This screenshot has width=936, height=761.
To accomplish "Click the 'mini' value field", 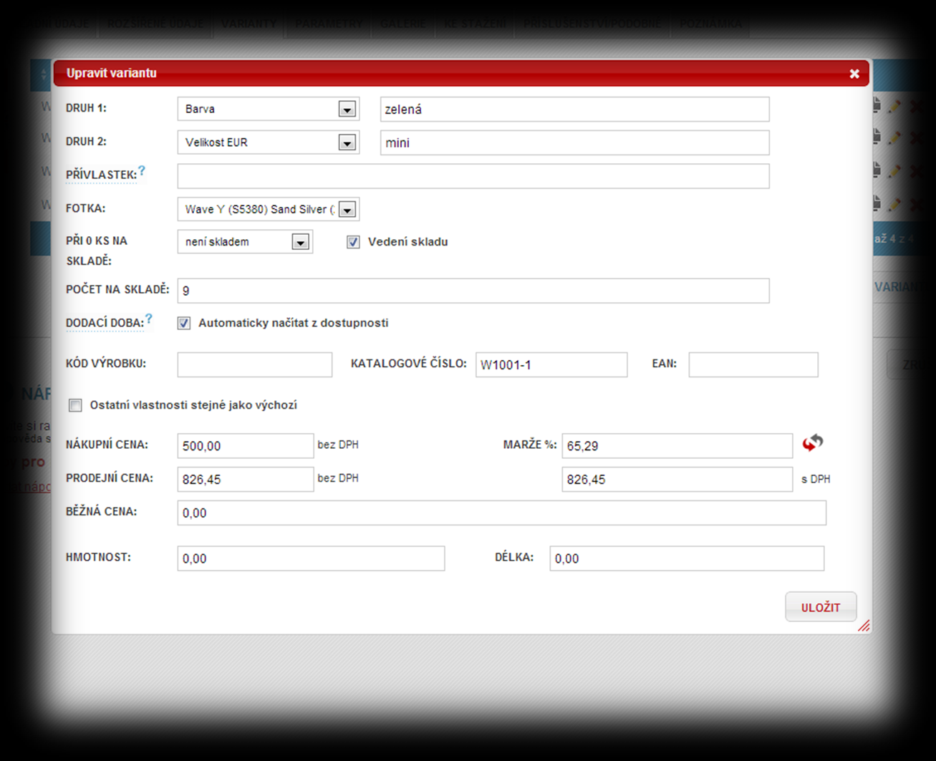I will coord(575,142).
